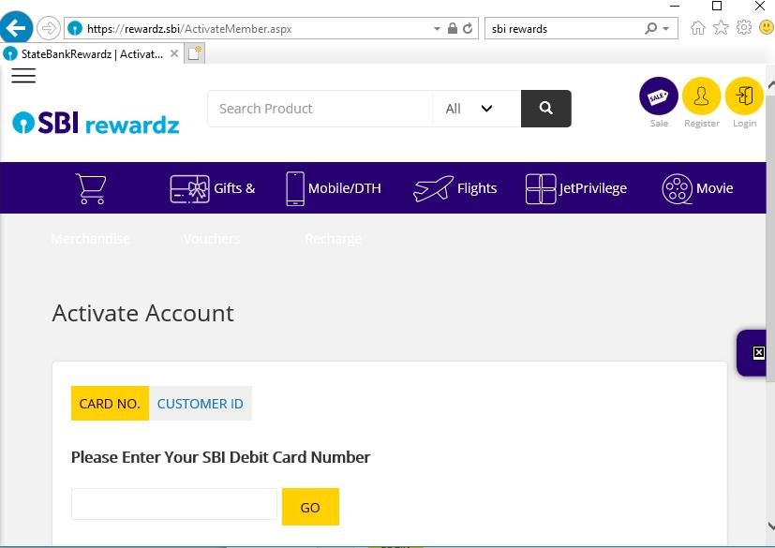
Task: Click the debit card number field
Action: [x=174, y=504]
